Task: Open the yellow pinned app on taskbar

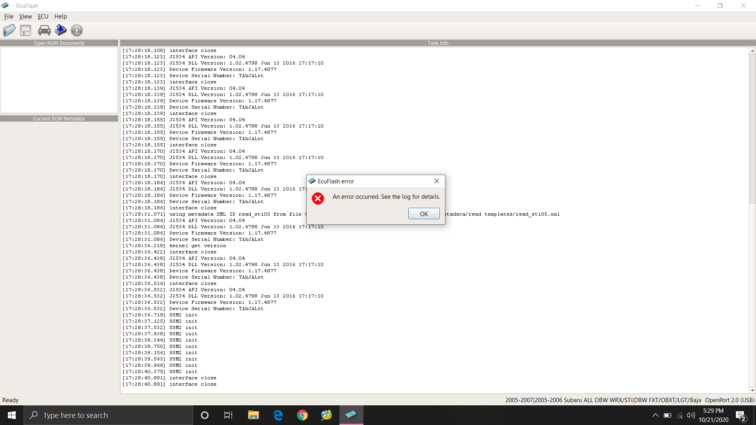Action: 326,415
